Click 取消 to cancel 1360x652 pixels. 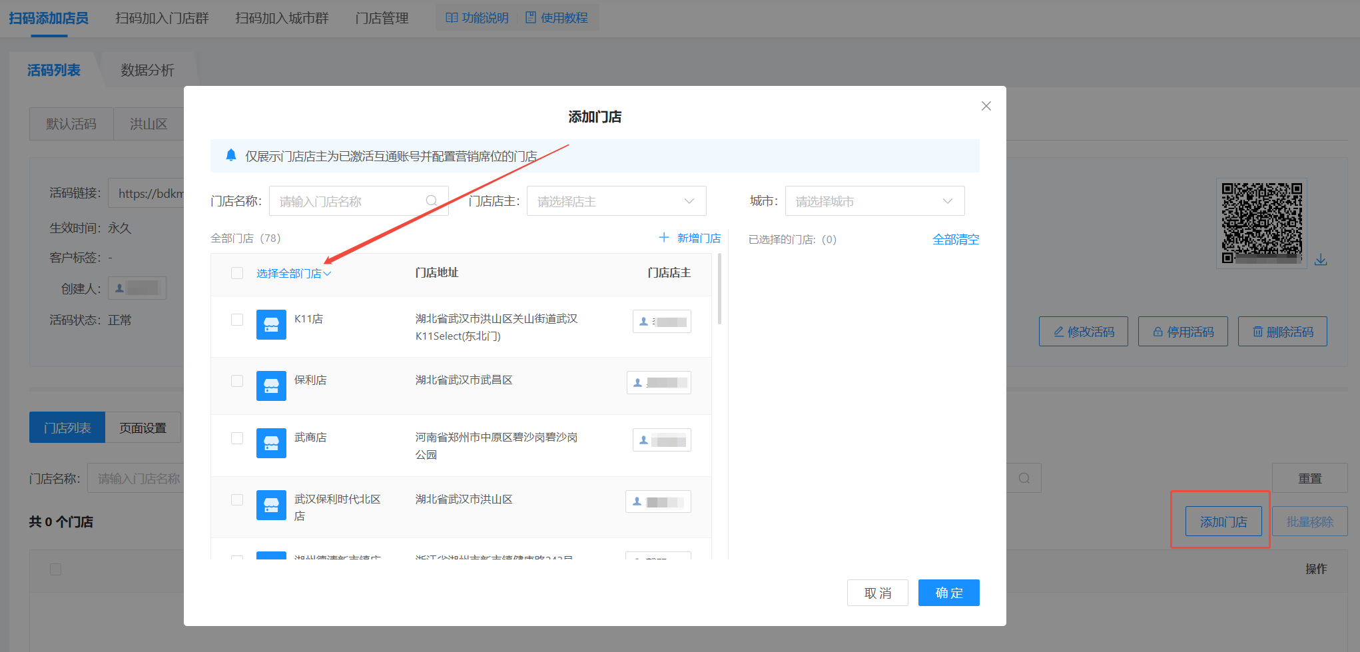click(x=878, y=593)
